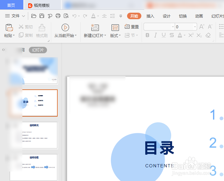Toggle italic formatting
Image resolution: width=224 pixels, height=181 pixels.
pyautogui.click(x=155, y=35)
